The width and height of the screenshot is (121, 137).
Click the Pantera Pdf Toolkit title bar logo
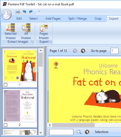tap(5, 4)
